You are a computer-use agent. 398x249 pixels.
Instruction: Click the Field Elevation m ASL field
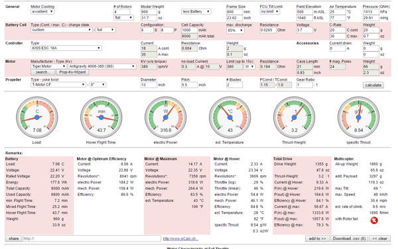coord(304,12)
